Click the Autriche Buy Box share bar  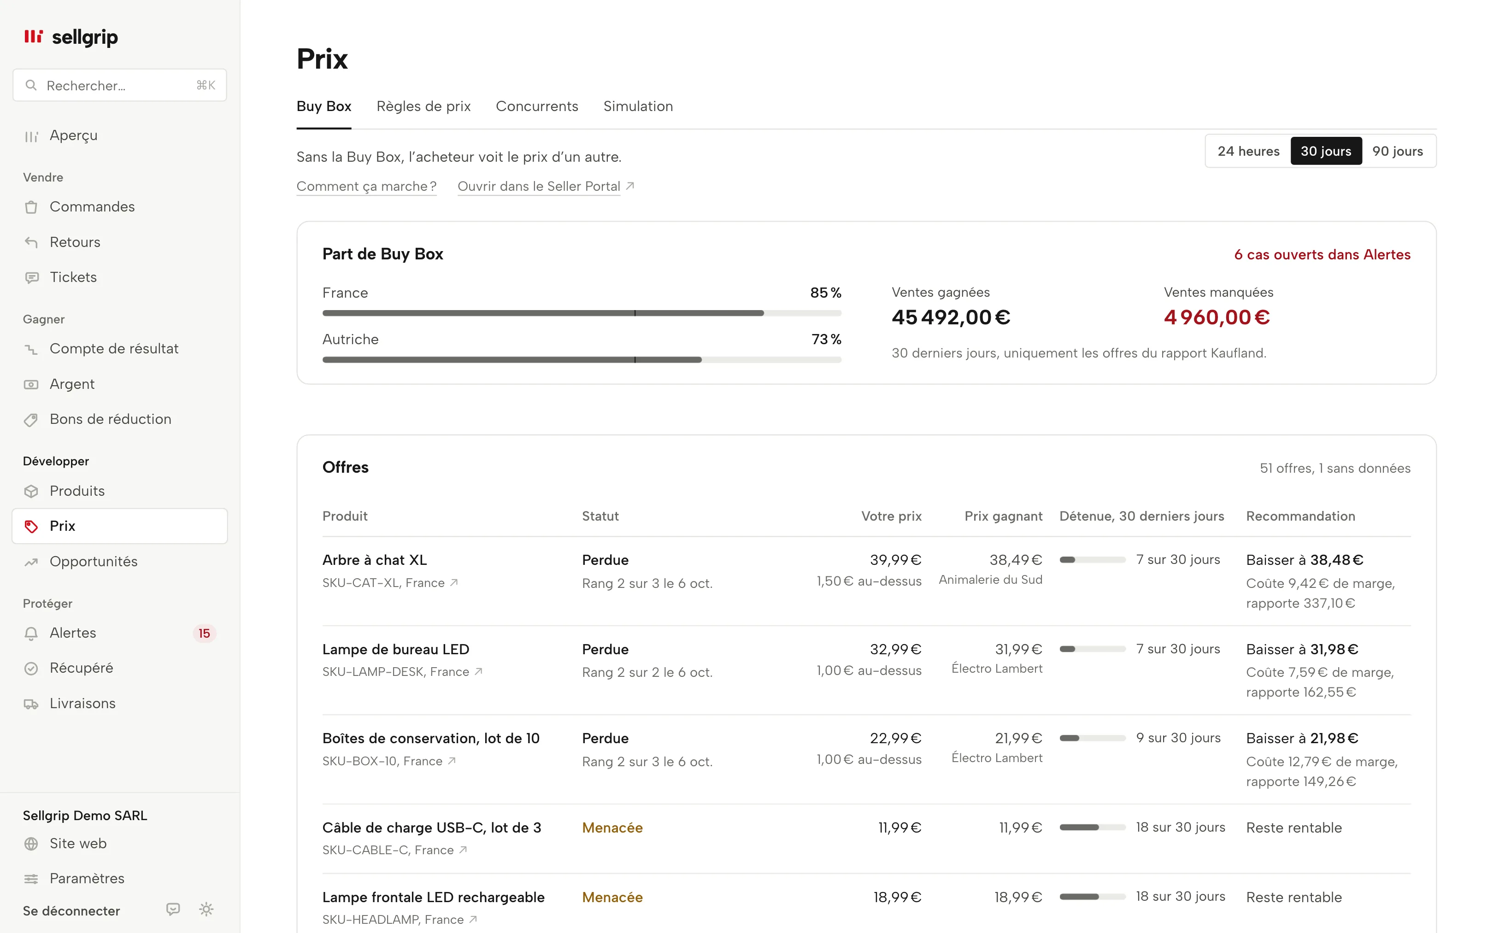[582, 360]
